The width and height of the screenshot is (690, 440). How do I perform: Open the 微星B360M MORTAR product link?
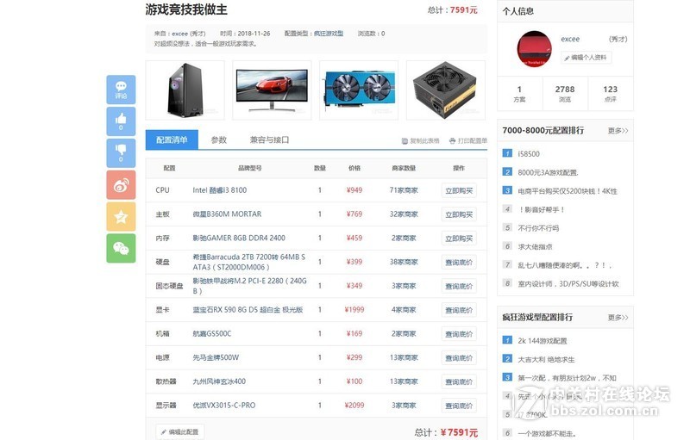pos(227,214)
